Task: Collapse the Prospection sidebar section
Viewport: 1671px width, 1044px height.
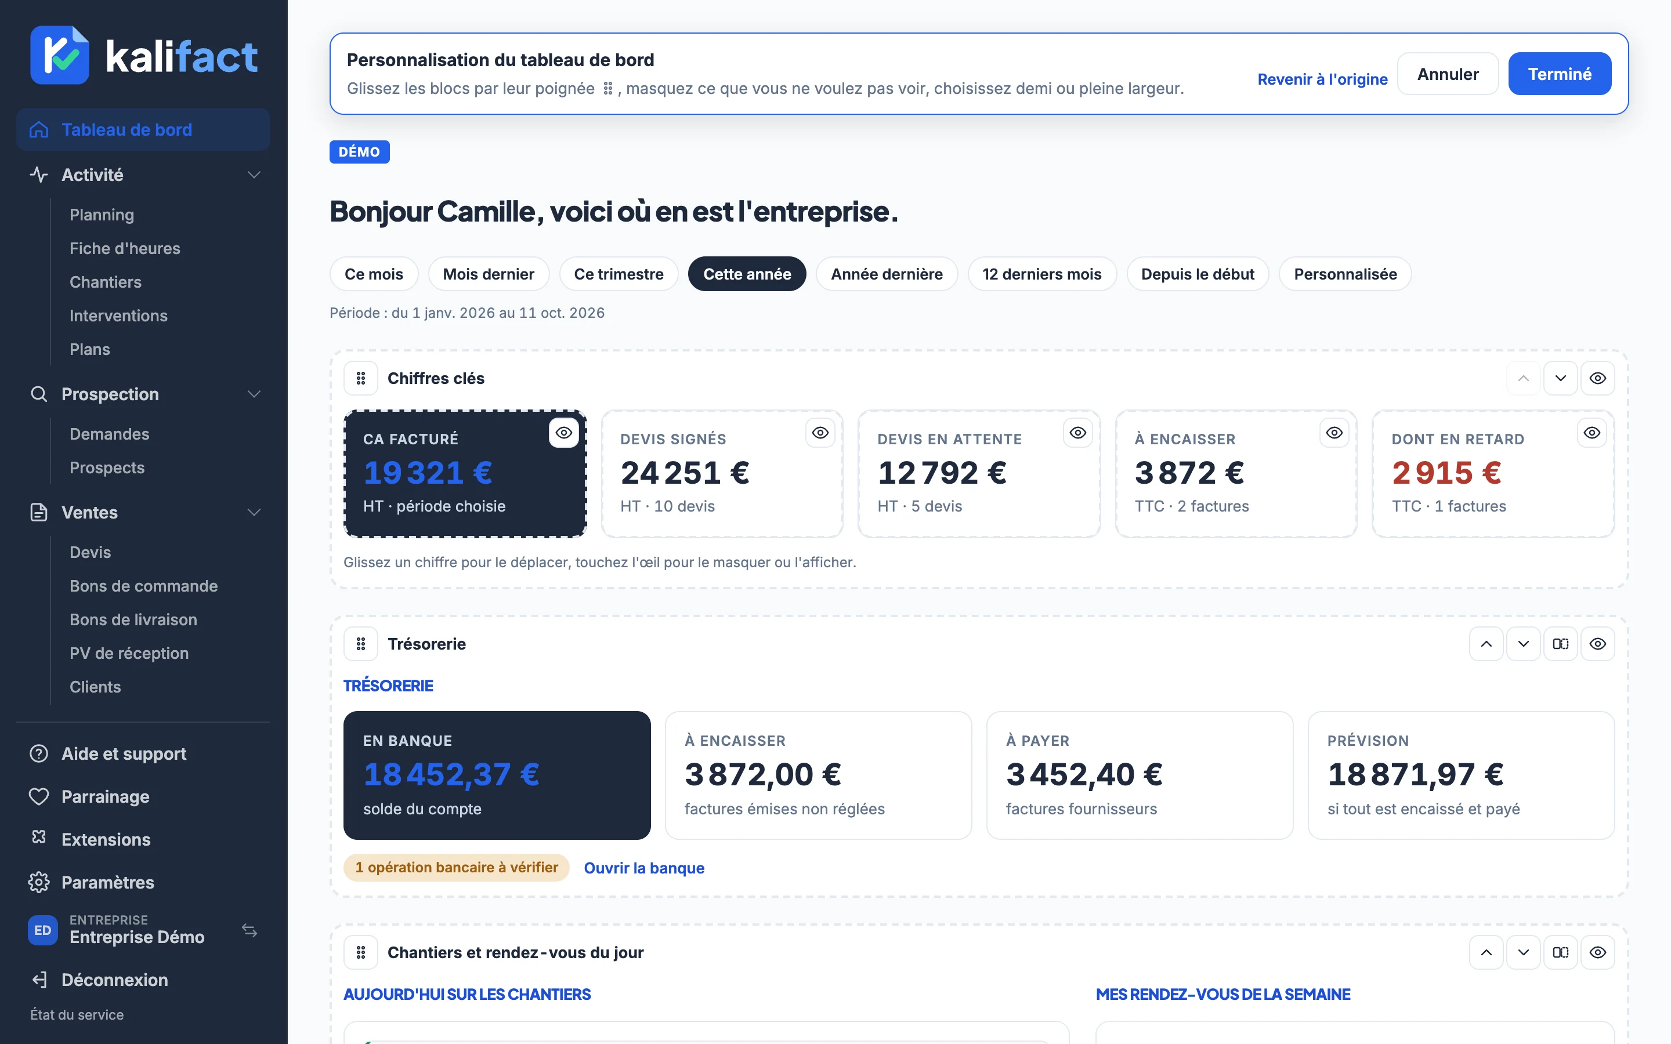Action: point(143,394)
